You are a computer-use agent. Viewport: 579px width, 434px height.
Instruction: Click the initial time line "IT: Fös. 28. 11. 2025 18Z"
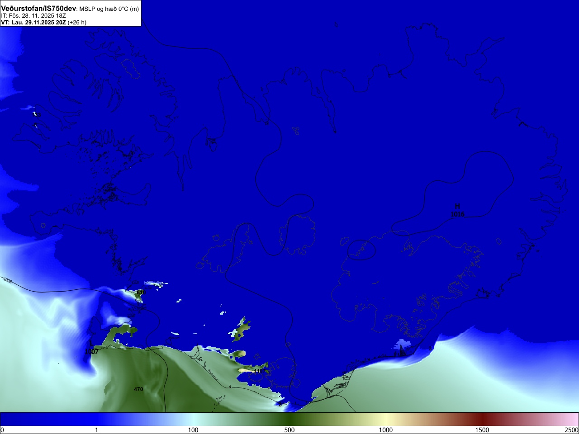click(x=33, y=16)
